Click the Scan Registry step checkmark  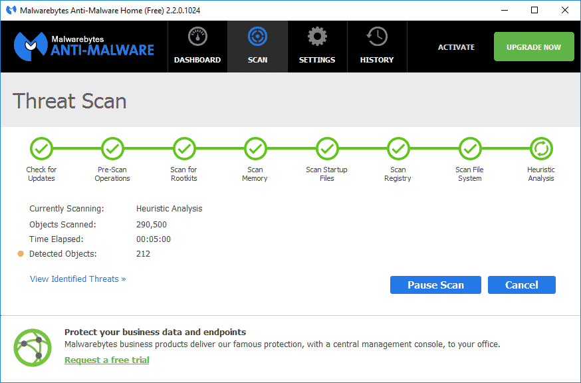398,148
